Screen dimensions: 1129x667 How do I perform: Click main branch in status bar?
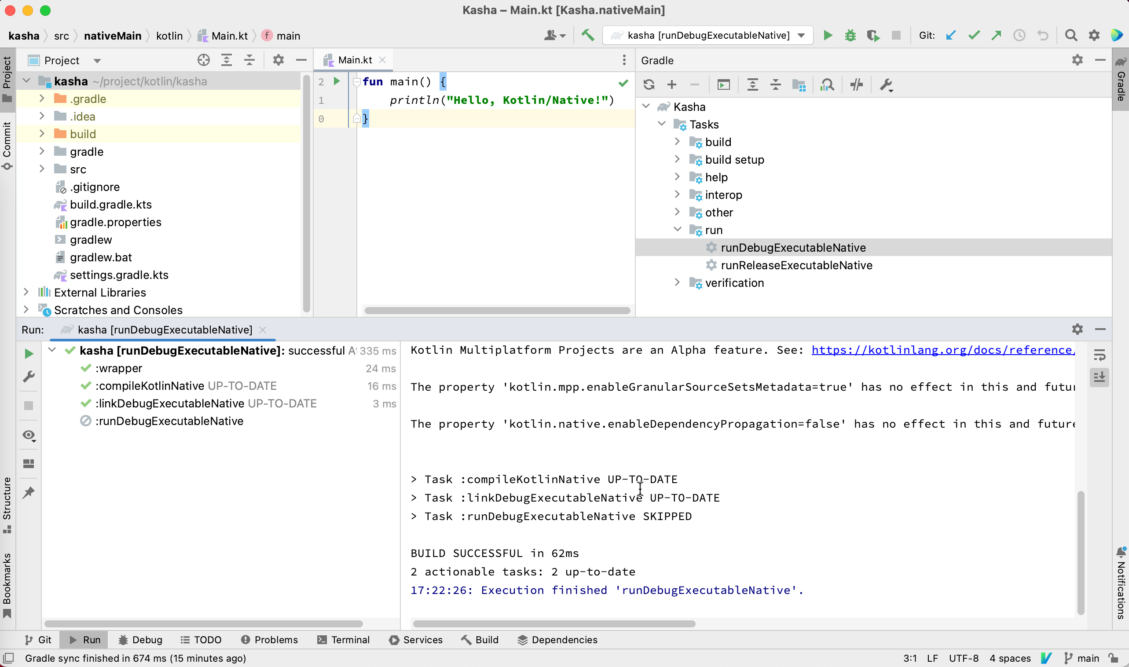(x=1082, y=658)
